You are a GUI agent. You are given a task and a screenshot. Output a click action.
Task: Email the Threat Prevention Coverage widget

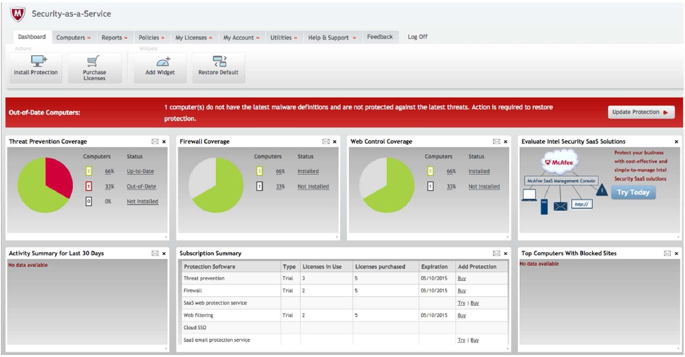[155, 141]
